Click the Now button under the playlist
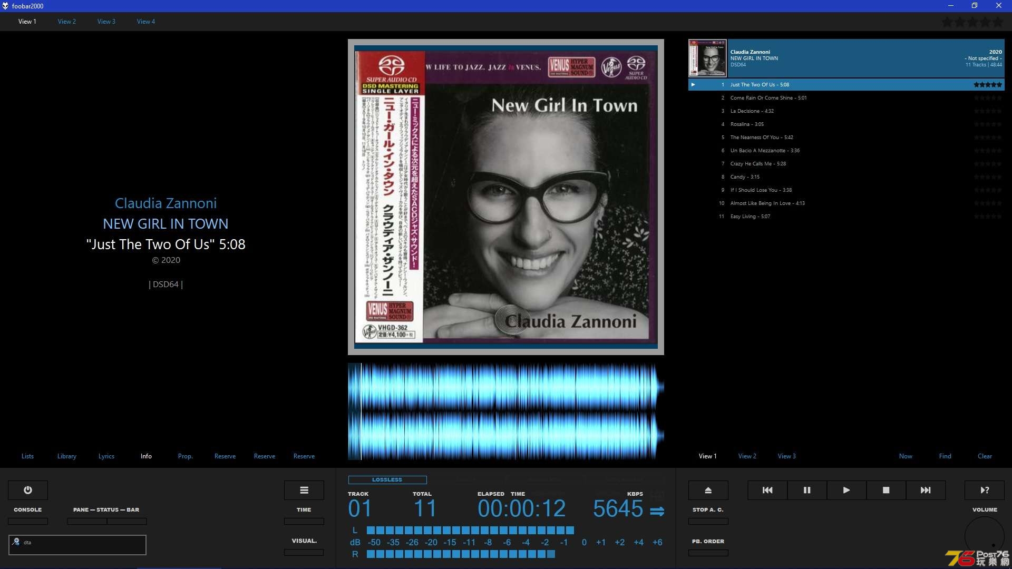The height and width of the screenshot is (569, 1012). (x=906, y=456)
